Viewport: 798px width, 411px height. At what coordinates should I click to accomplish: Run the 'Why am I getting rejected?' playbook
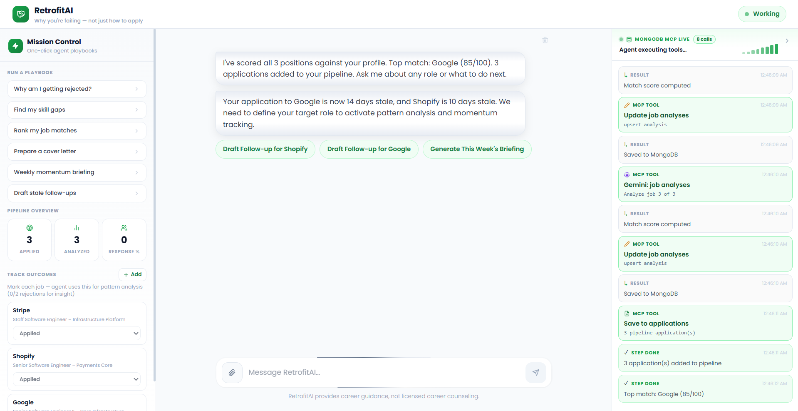coord(77,89)
